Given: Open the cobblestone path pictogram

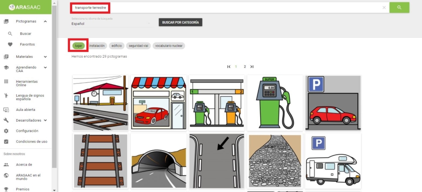Looking at the screenshot, I should (x=275, y=161).
